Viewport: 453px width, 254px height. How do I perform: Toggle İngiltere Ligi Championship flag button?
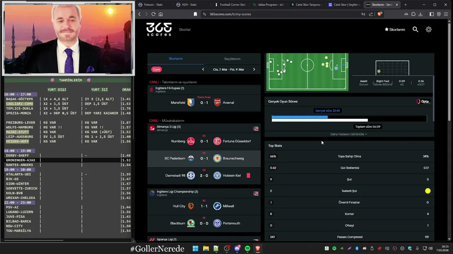[256, 193]
